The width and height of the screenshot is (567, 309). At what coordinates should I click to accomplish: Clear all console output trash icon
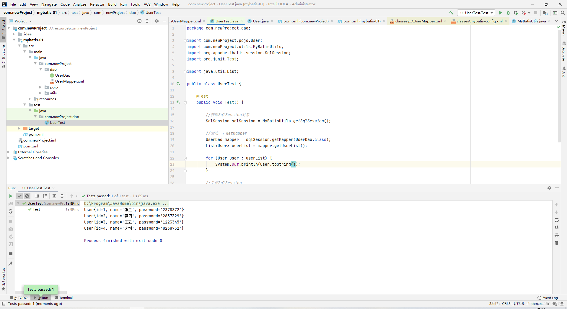[557, 243]
